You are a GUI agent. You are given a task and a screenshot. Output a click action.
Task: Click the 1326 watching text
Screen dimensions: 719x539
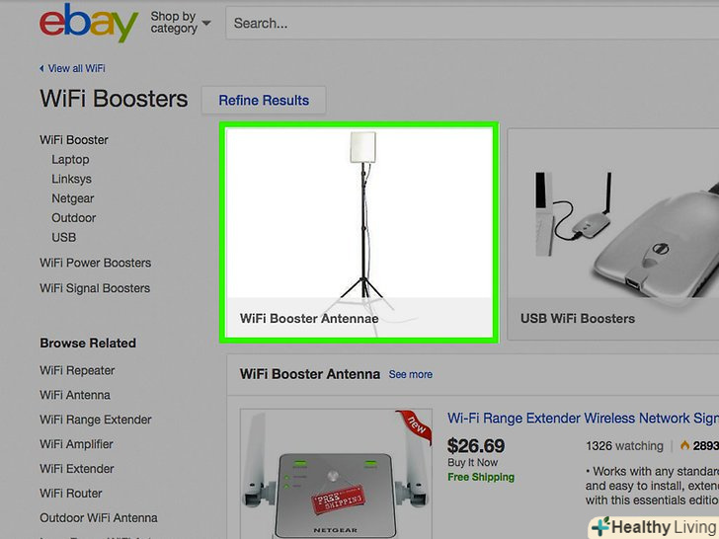pos(624,446)
